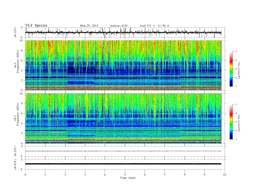
Task: Click the flat ch.3 voltage trace
Action: tap(123, 151)
